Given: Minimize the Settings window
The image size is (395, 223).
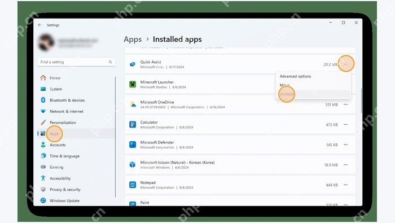Looking at the screenshot, I should pos(331,23).
